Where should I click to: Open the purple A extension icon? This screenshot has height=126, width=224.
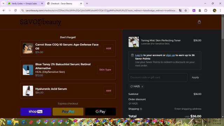point(194,10)
